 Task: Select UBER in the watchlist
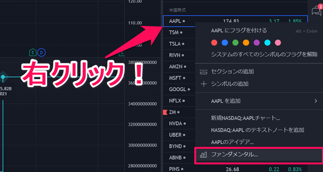175,135
